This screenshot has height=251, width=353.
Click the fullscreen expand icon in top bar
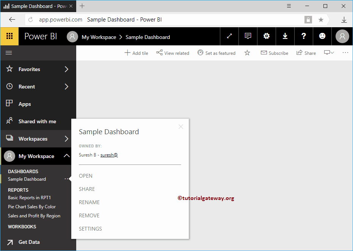[229, 36]
